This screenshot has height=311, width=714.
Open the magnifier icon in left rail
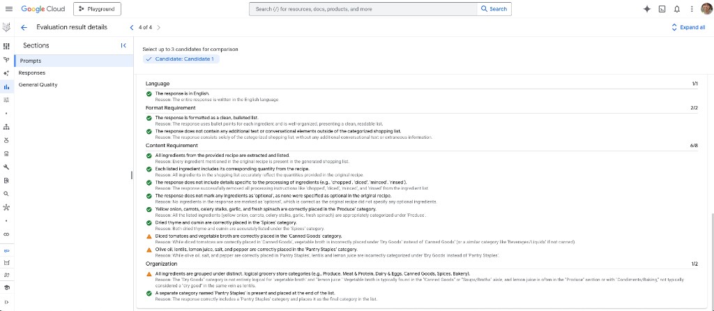6,194
